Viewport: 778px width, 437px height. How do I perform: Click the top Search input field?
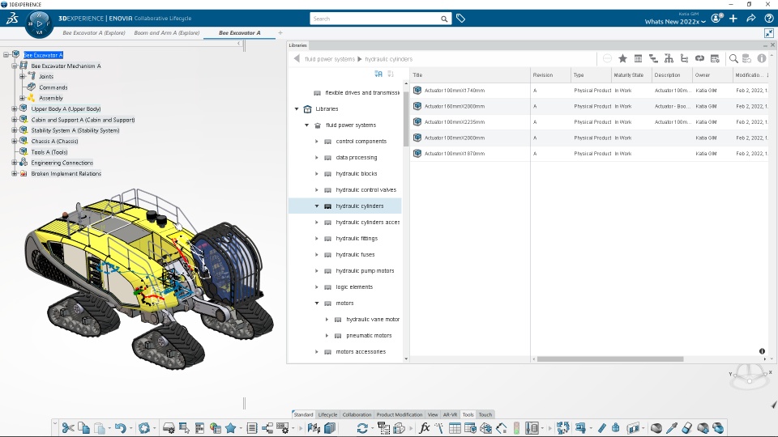click(x=375, y=19)
